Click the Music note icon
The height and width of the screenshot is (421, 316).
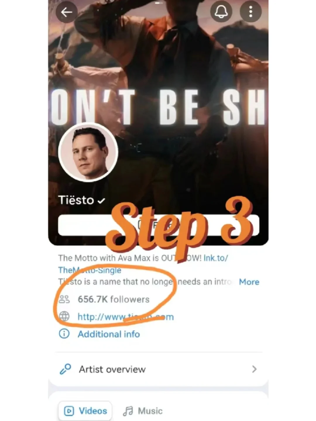pyautogui.click(x=128, y=411)
